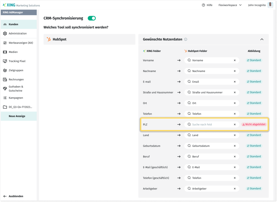Image resolution: width=277 pixels, height=202 pixels.
Task: Click Standard mapping badge for Arbeitgeber
Action: coord(254,189)
